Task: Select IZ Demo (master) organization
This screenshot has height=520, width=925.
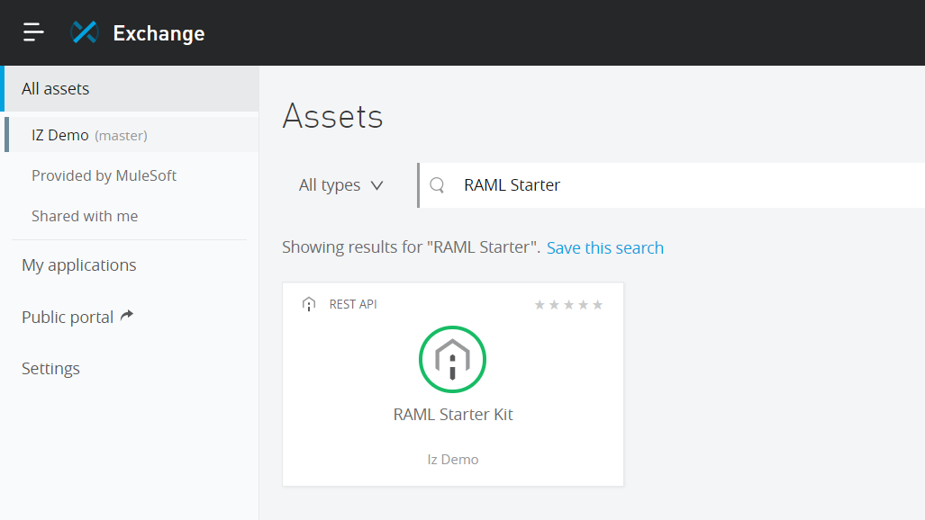Action: pyautogui.click(x=131, y=135)
